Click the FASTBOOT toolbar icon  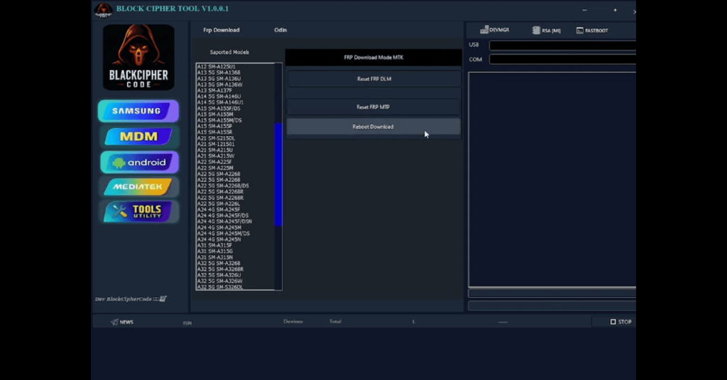point(592,30)
